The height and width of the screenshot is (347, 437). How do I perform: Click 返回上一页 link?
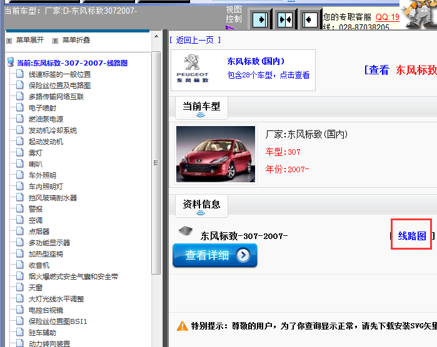coord(195,40)
